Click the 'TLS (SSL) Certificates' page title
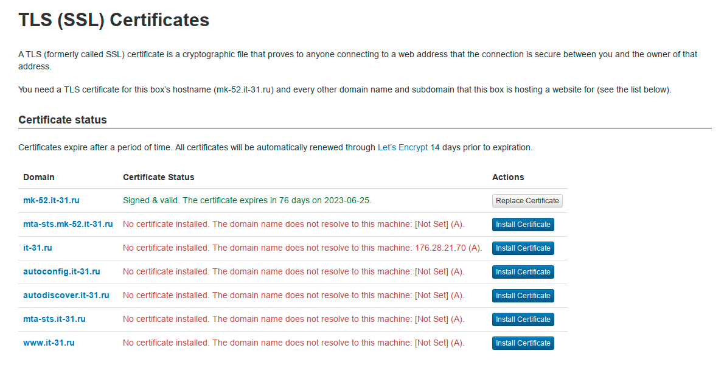724x373 pixels. (114, 20)
